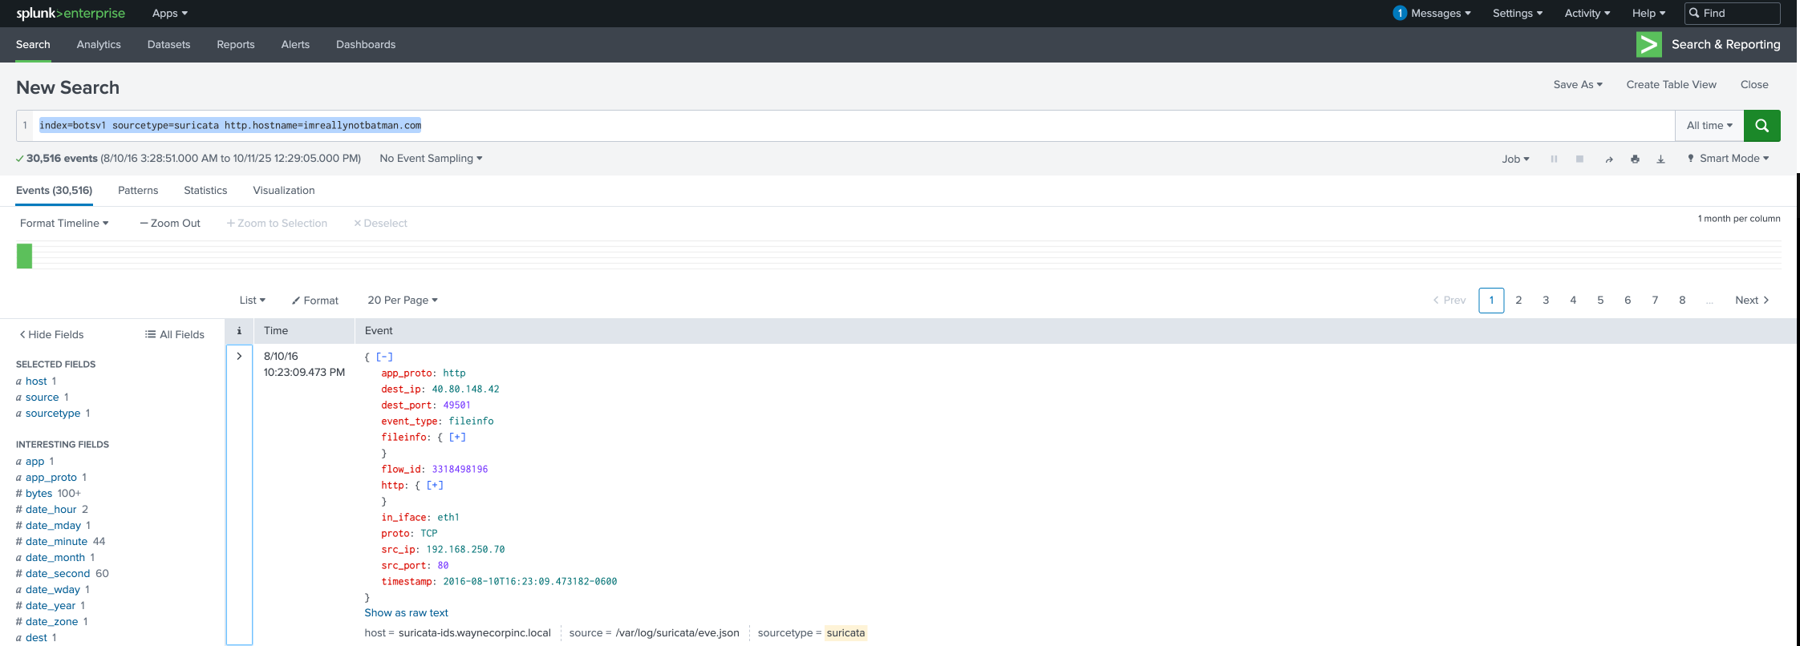Click the Create Table View button
The image size is (1800, 646).
(x=1671, y=85)
